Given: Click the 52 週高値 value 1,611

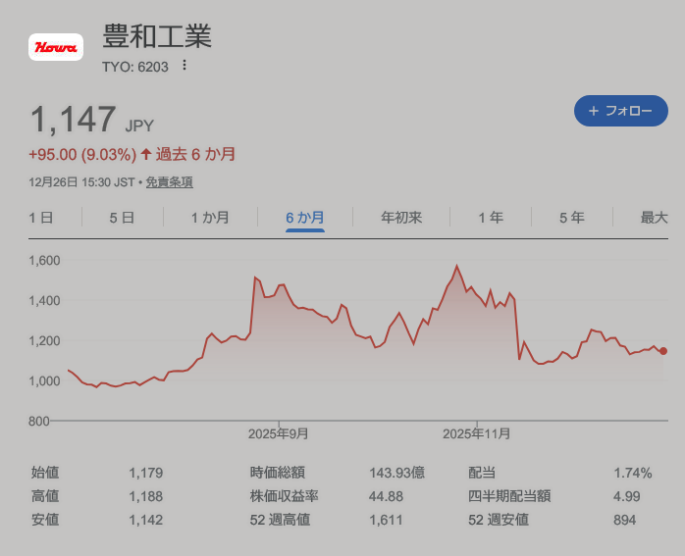Looking at the screenshot, I should (x=386, y=520).
